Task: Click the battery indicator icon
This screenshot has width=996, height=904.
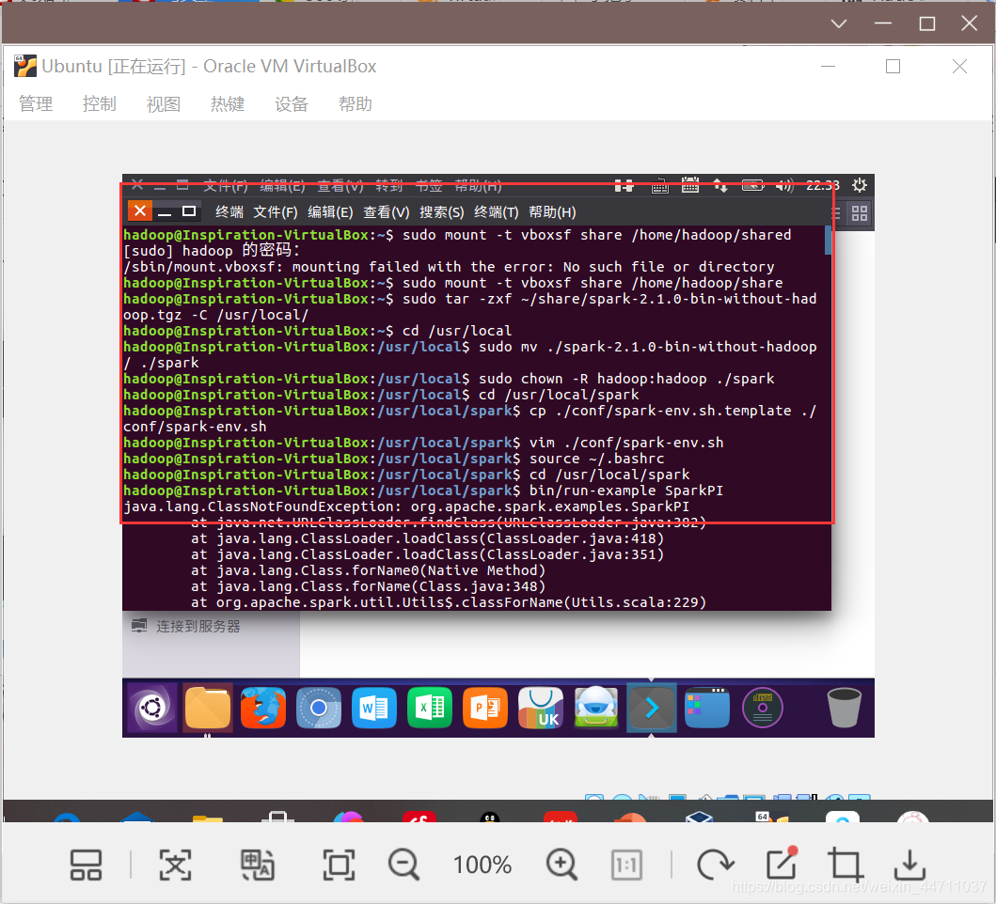Action: [x=752, y=185]
